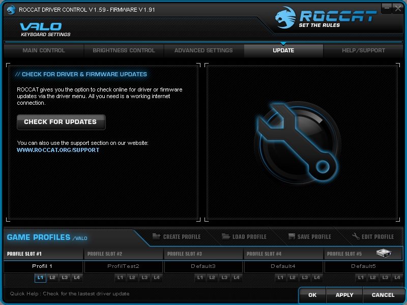Open the Advanced Settings tab
The height and width of the screenshot is (305, 407).
[x=203, y=50]
